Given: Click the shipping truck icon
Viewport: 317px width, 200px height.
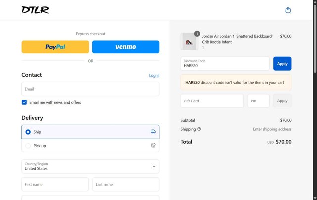Looking at the screenshot, I should pyautogui.click(x=153, y=132).
